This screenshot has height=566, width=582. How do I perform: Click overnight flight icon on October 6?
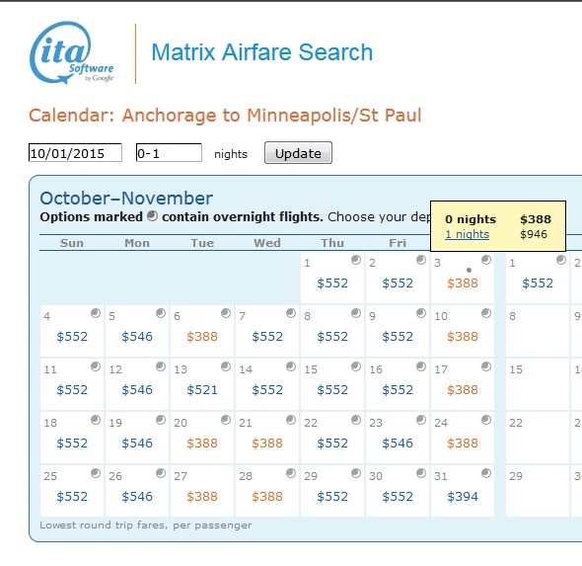click(x=226, y=313)
